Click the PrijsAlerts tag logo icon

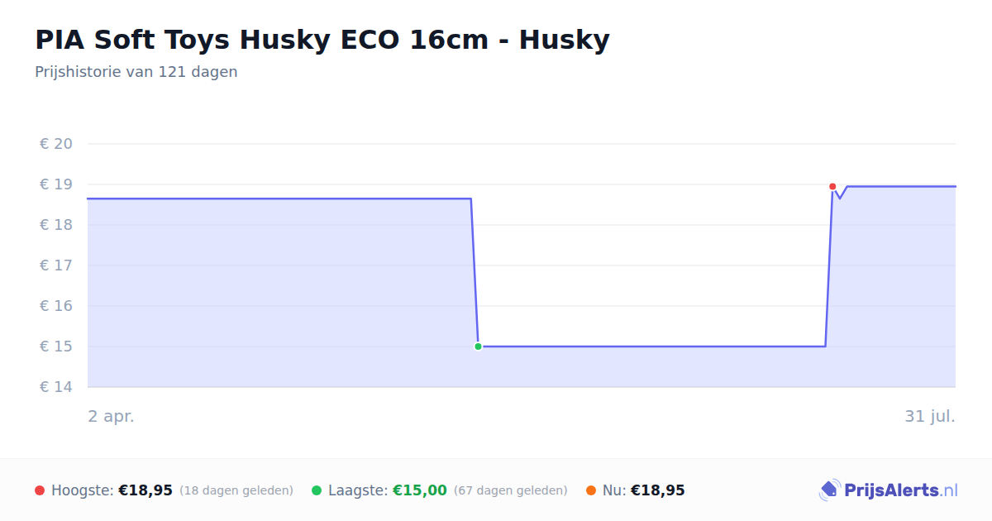click(x=829, y=490)
